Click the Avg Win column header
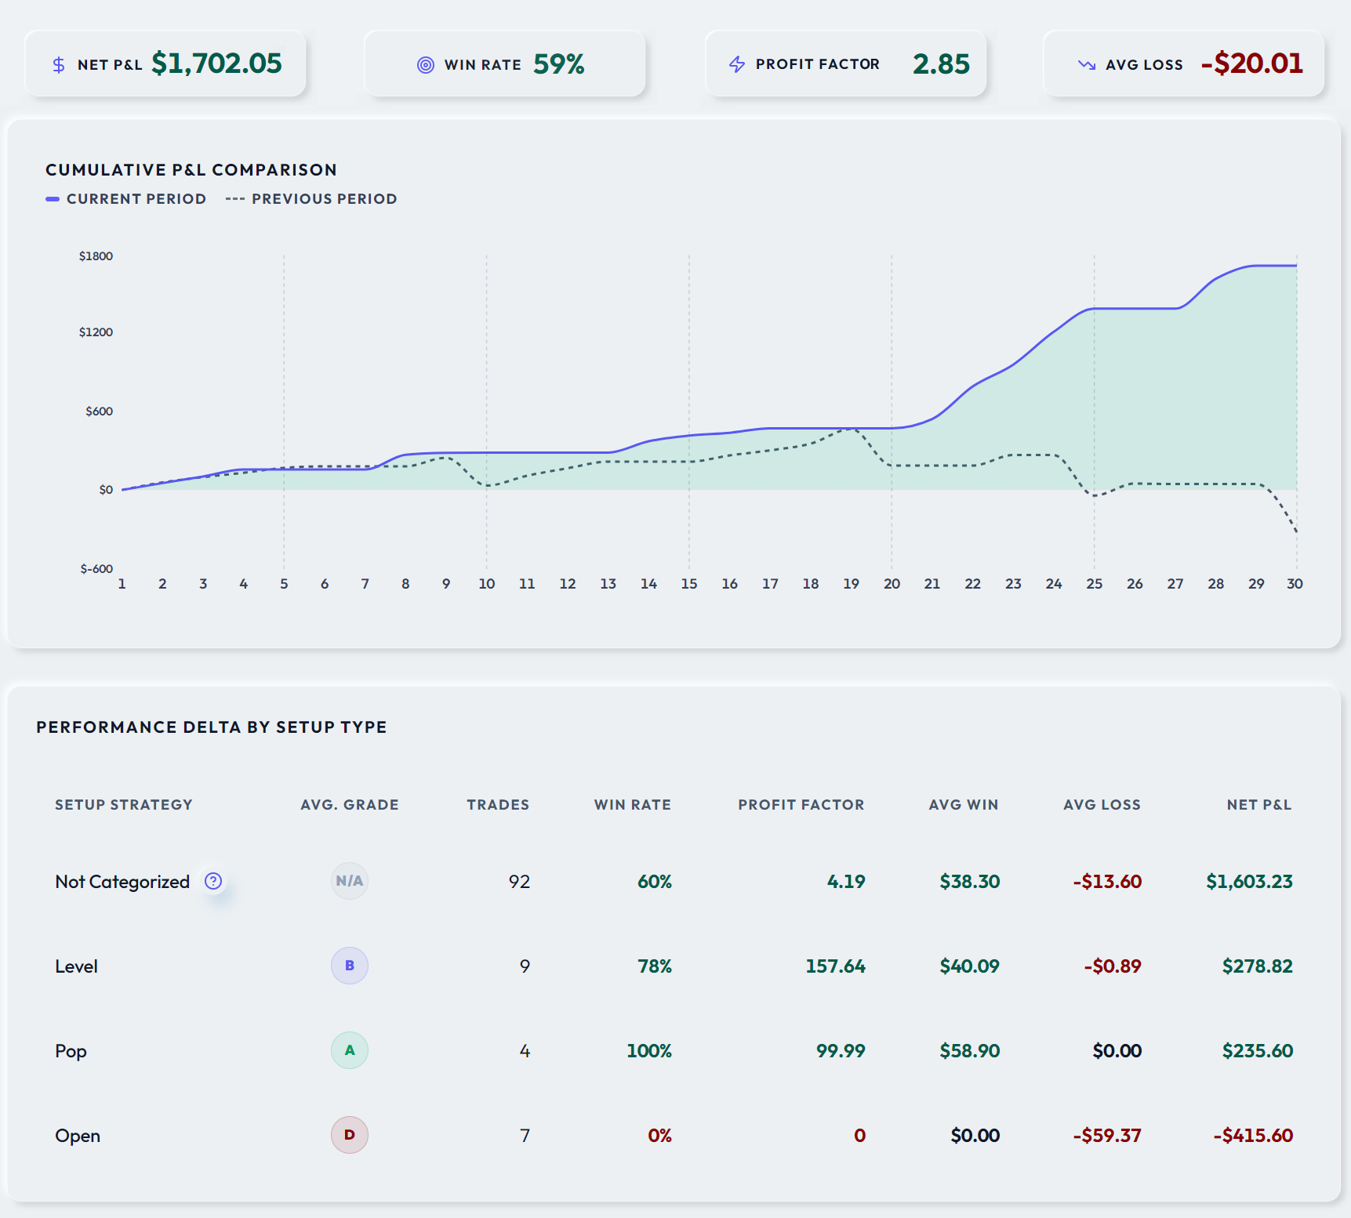This screenshot has width=1351, height=1218. 964,805
